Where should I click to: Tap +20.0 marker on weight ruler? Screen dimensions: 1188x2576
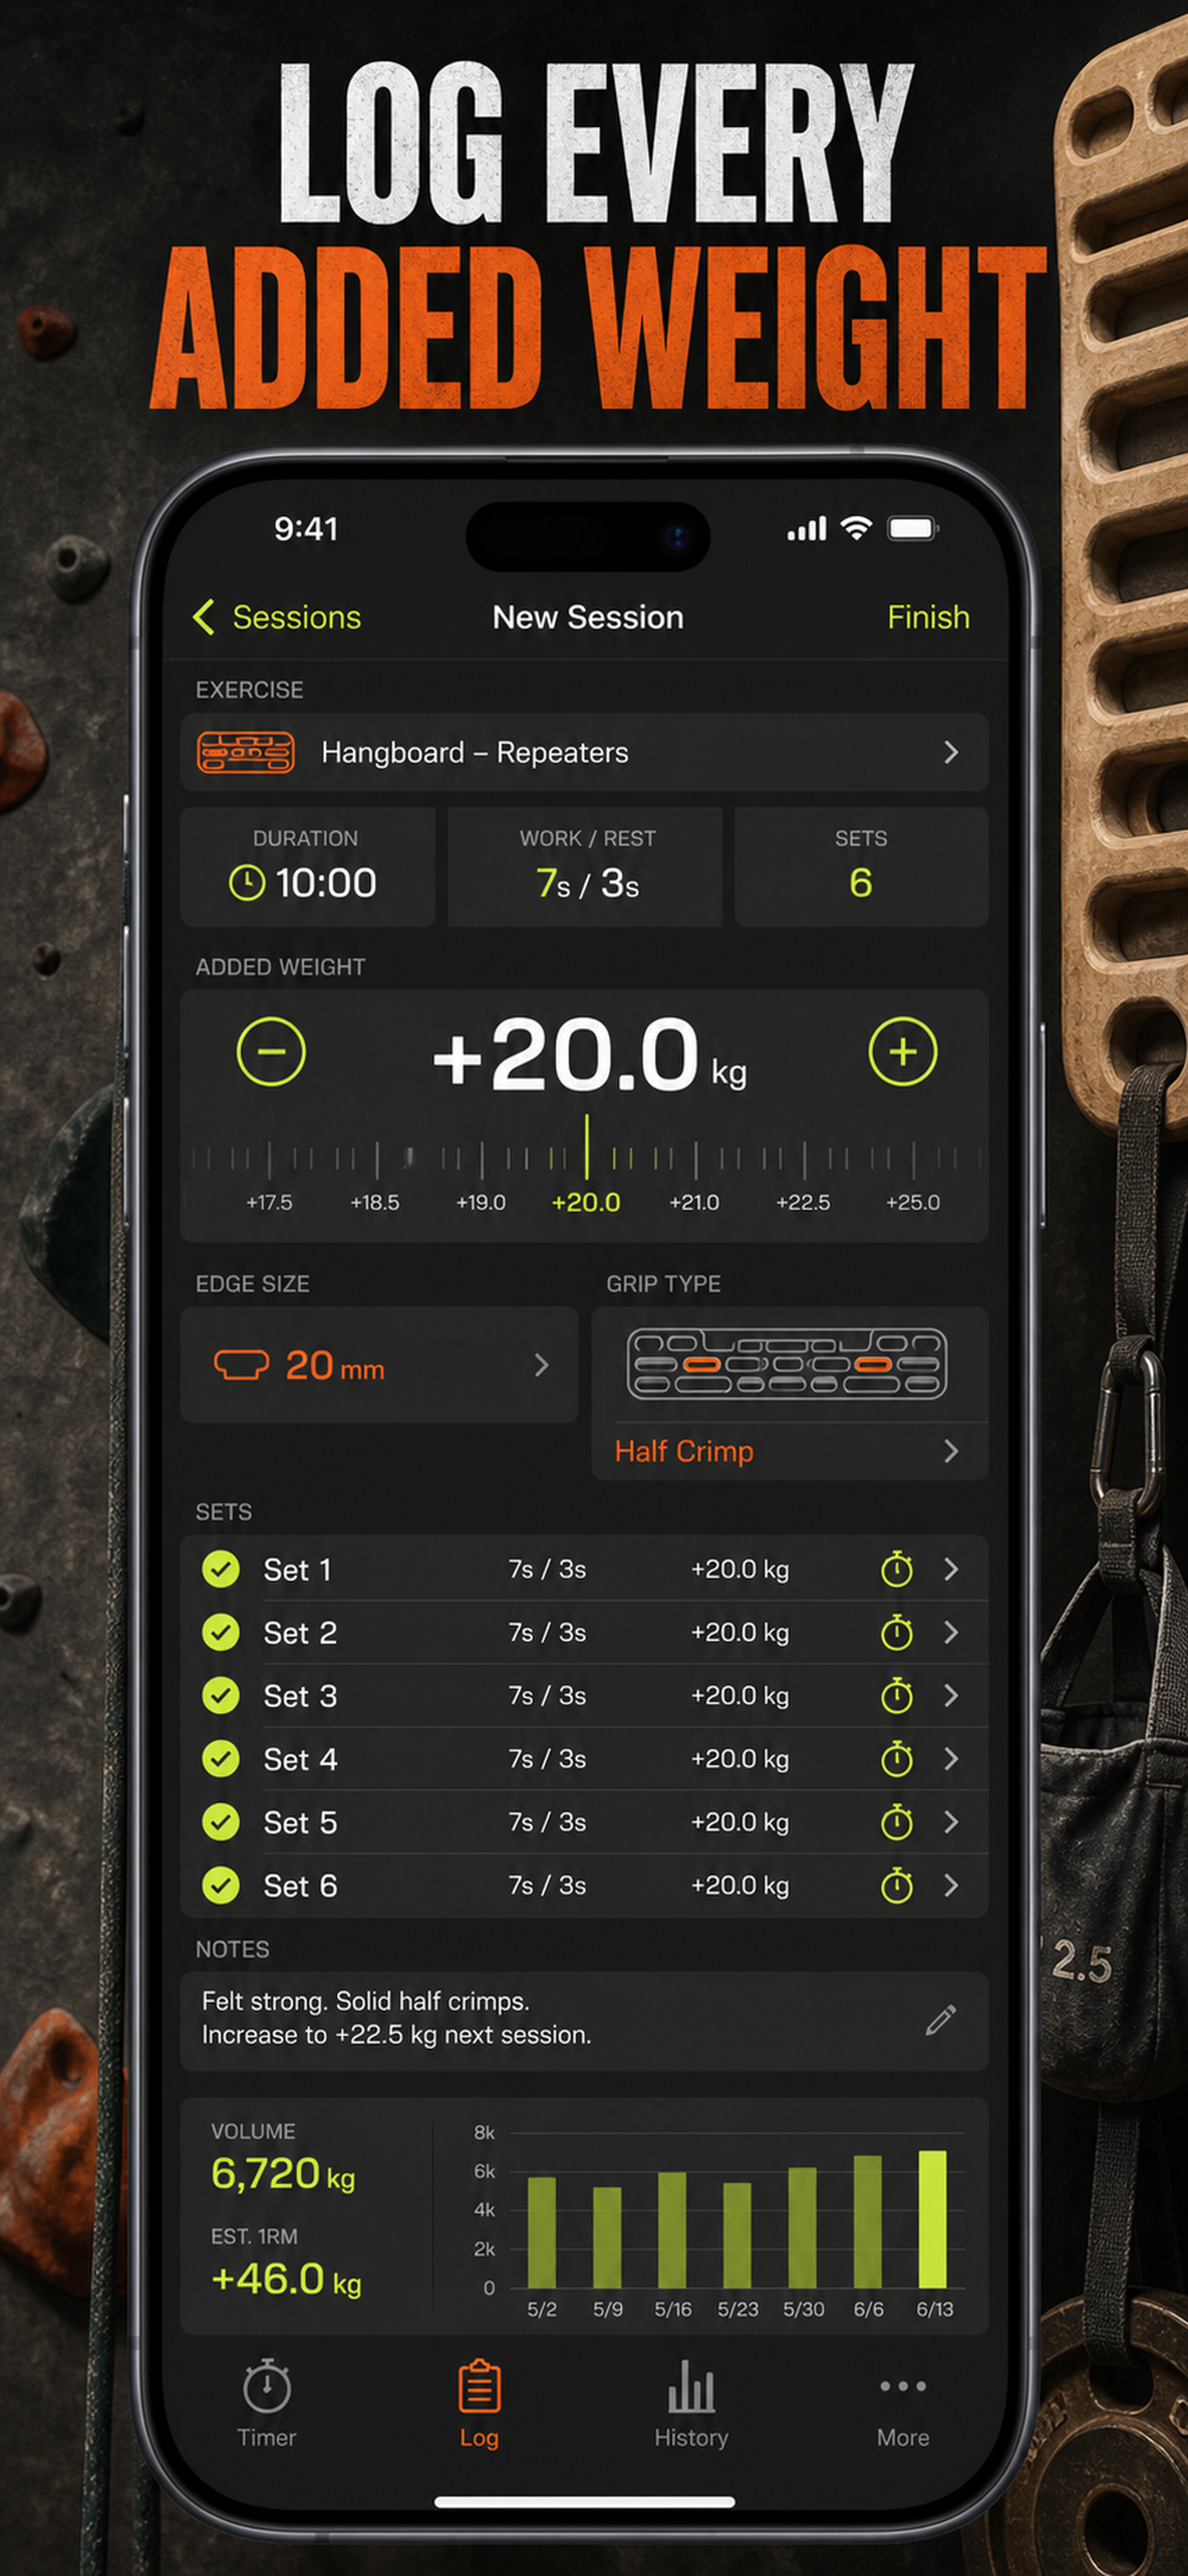(x=586, y=1202)
